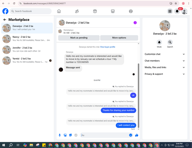Open the Chrome three-dot menu
Screen dimensions: 192x148
(189, 3)
